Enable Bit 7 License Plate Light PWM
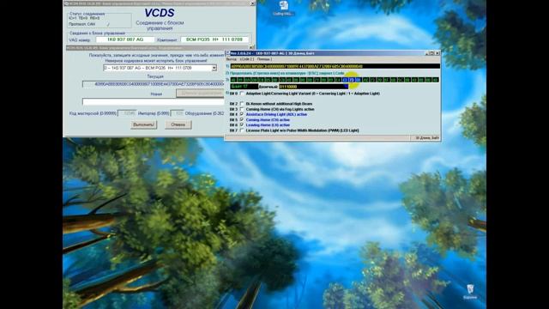 242,130
